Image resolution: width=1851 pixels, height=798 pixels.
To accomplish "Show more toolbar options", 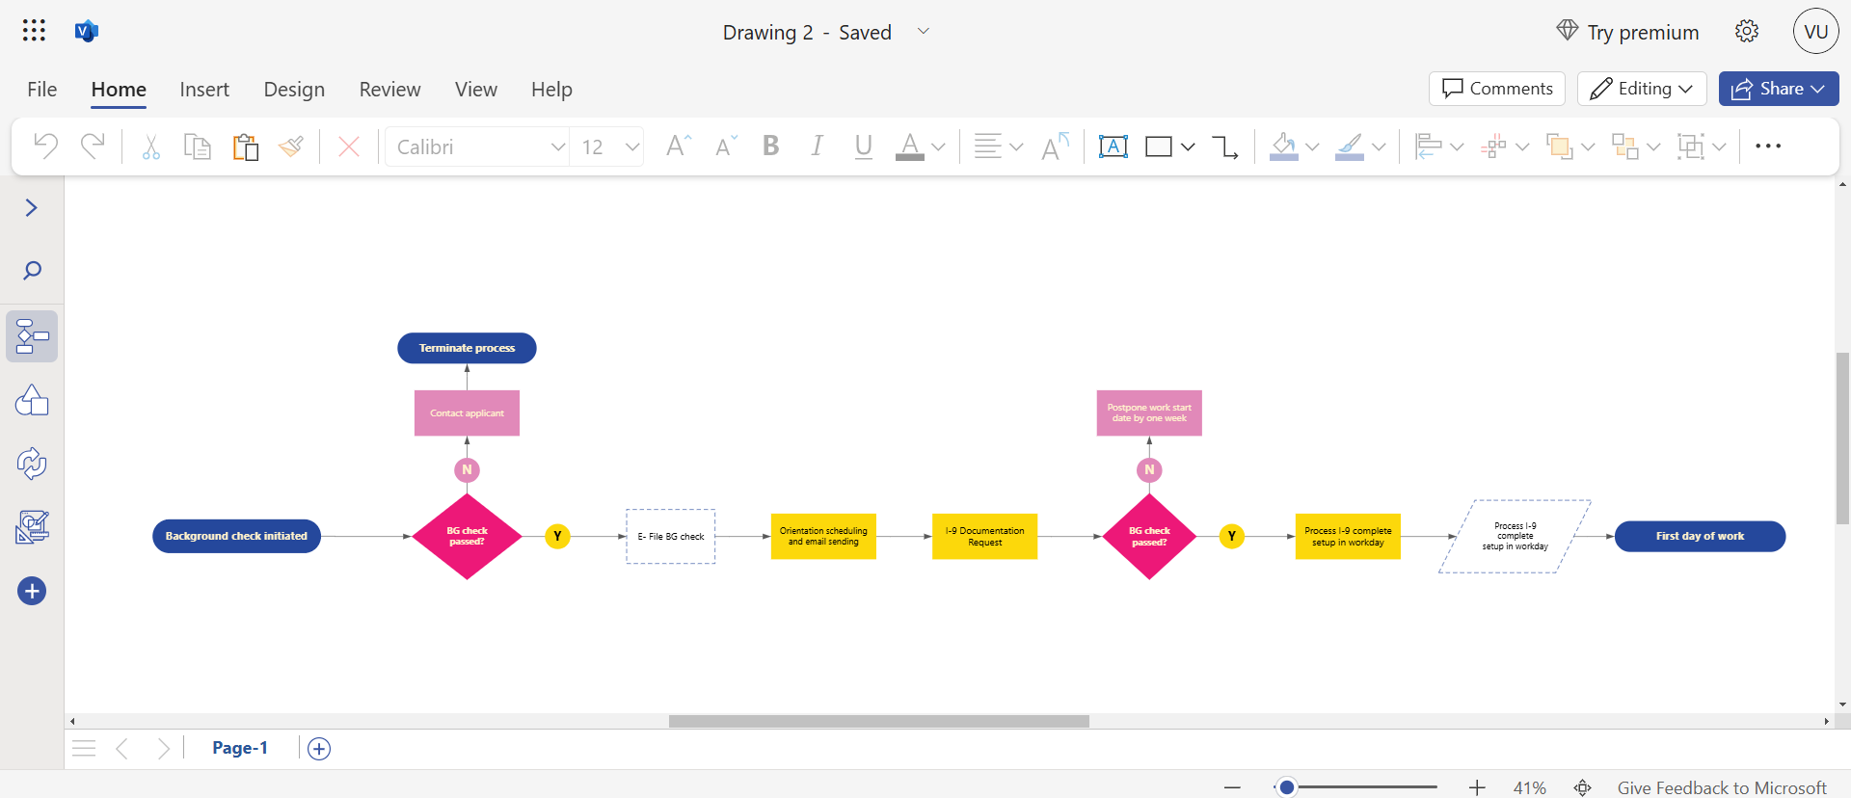I will point(1768,146).
